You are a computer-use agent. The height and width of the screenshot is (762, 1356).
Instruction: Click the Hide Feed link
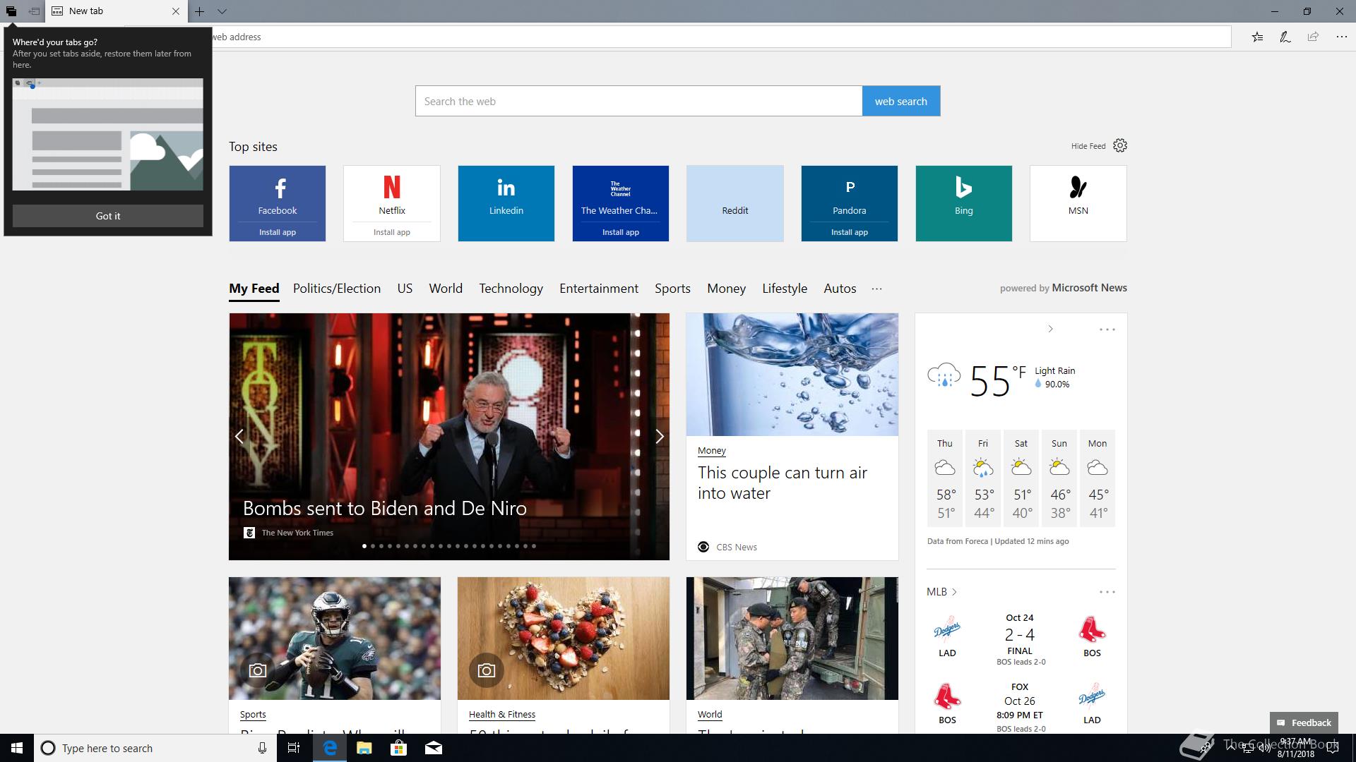pos(1088,146)
